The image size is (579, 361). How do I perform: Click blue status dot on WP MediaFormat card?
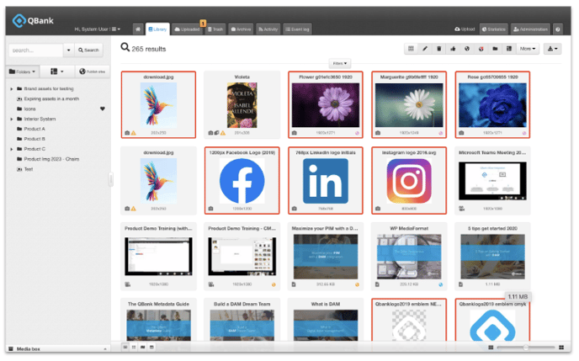tap(440, 284)
